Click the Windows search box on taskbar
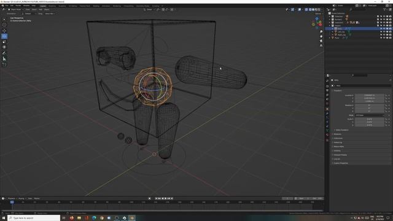The height and width of the screenshot is (221, 393). [x=34, y=218]
